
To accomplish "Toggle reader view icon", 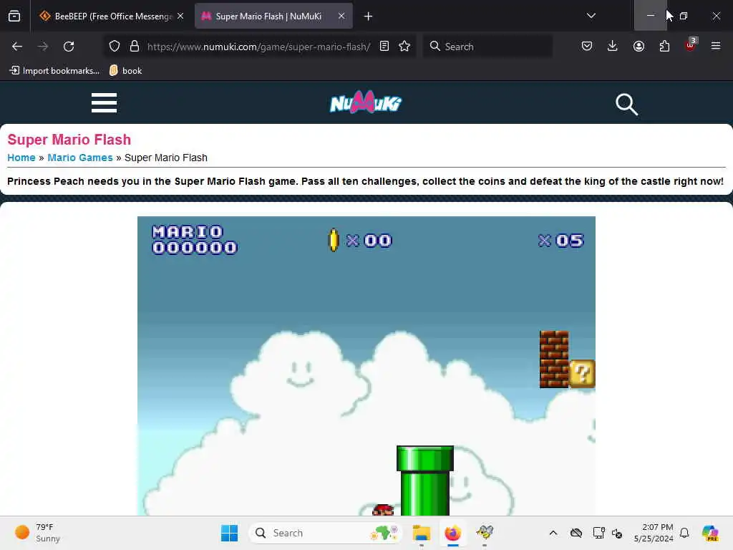I will tap(384, 47).
